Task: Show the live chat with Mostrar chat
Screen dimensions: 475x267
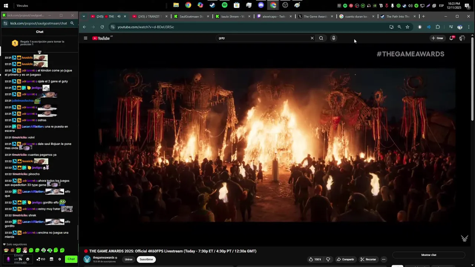Action: (429, 255)
